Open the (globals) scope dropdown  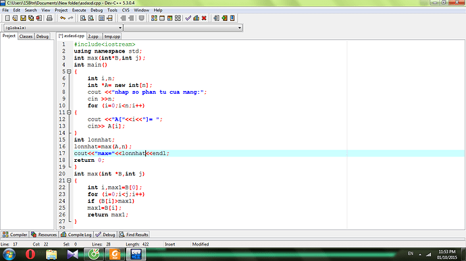coord(63,28)
